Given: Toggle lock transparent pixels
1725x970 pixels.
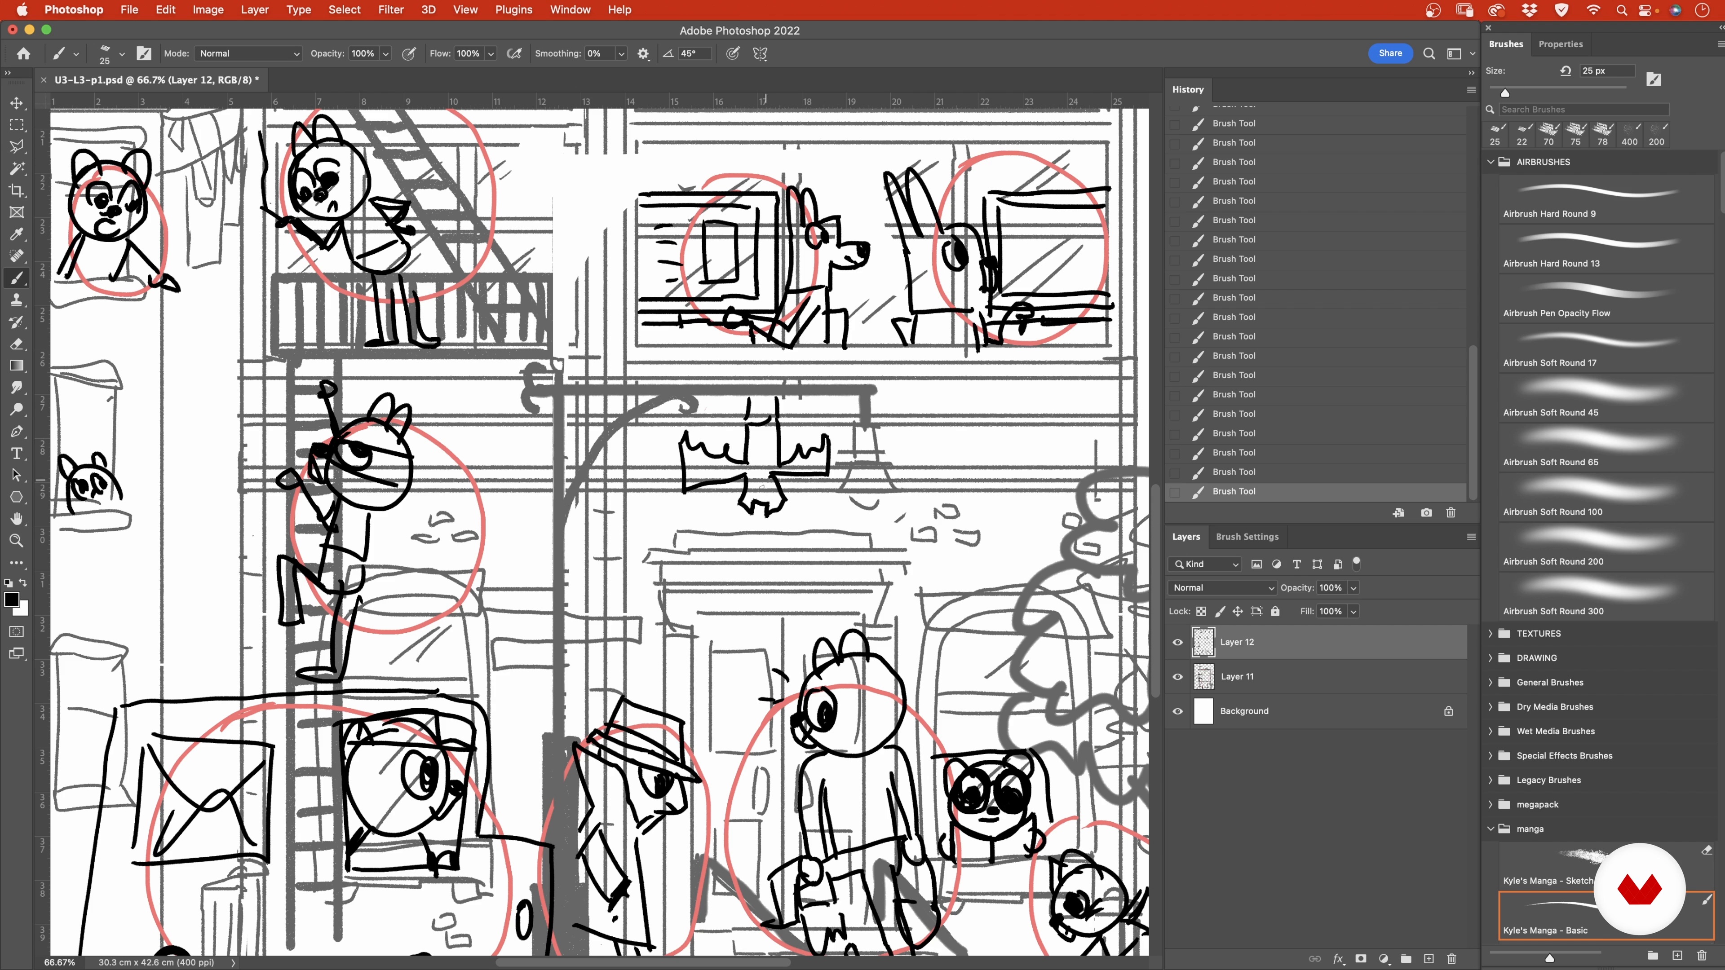Looking at the screenshot, I should (1201, 611).
